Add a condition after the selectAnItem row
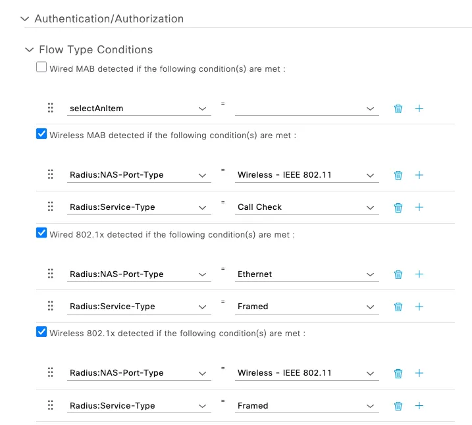 (x=419, y=109)
